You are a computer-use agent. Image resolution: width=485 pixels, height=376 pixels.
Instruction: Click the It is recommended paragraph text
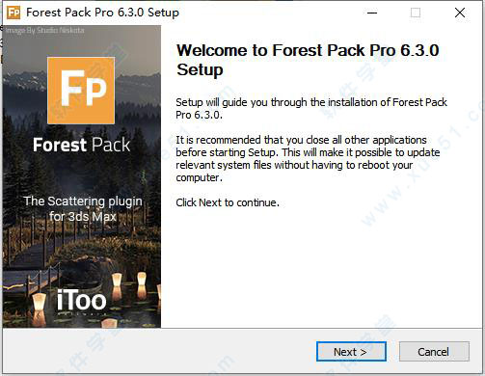[x=308, y=159]
